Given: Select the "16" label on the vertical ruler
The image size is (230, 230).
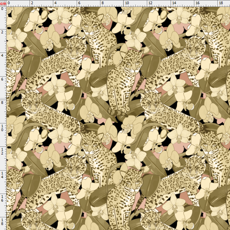Looking at the screenshot, I should [2, 199].
